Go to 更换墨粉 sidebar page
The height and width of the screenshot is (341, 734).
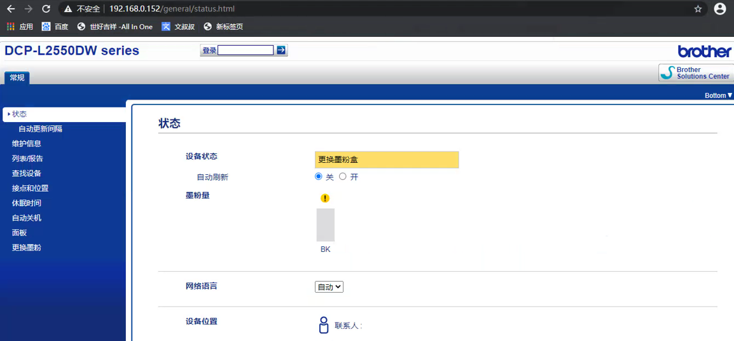click(x=27, y=247)
